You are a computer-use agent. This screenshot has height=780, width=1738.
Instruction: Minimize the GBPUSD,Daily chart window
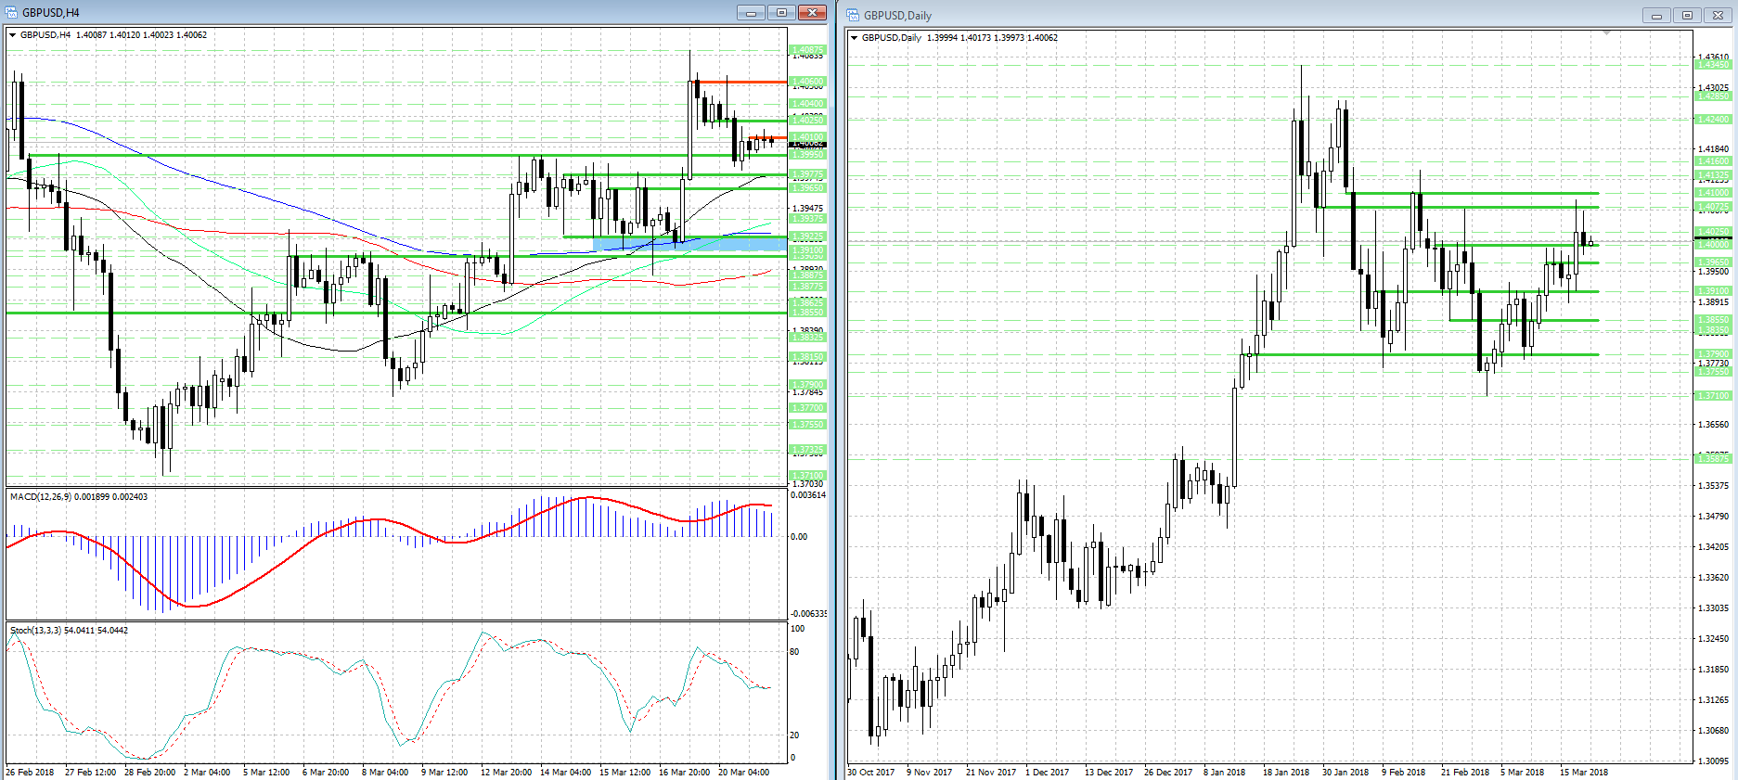click(1655, 15)
